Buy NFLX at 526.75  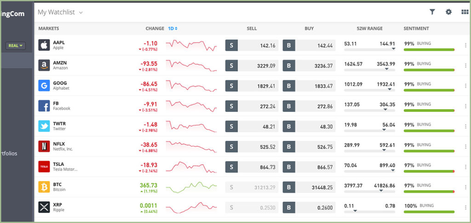pos(309,146)
